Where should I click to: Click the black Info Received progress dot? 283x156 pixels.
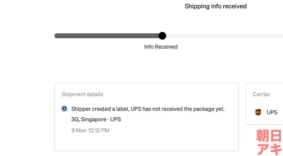point(162,36)
